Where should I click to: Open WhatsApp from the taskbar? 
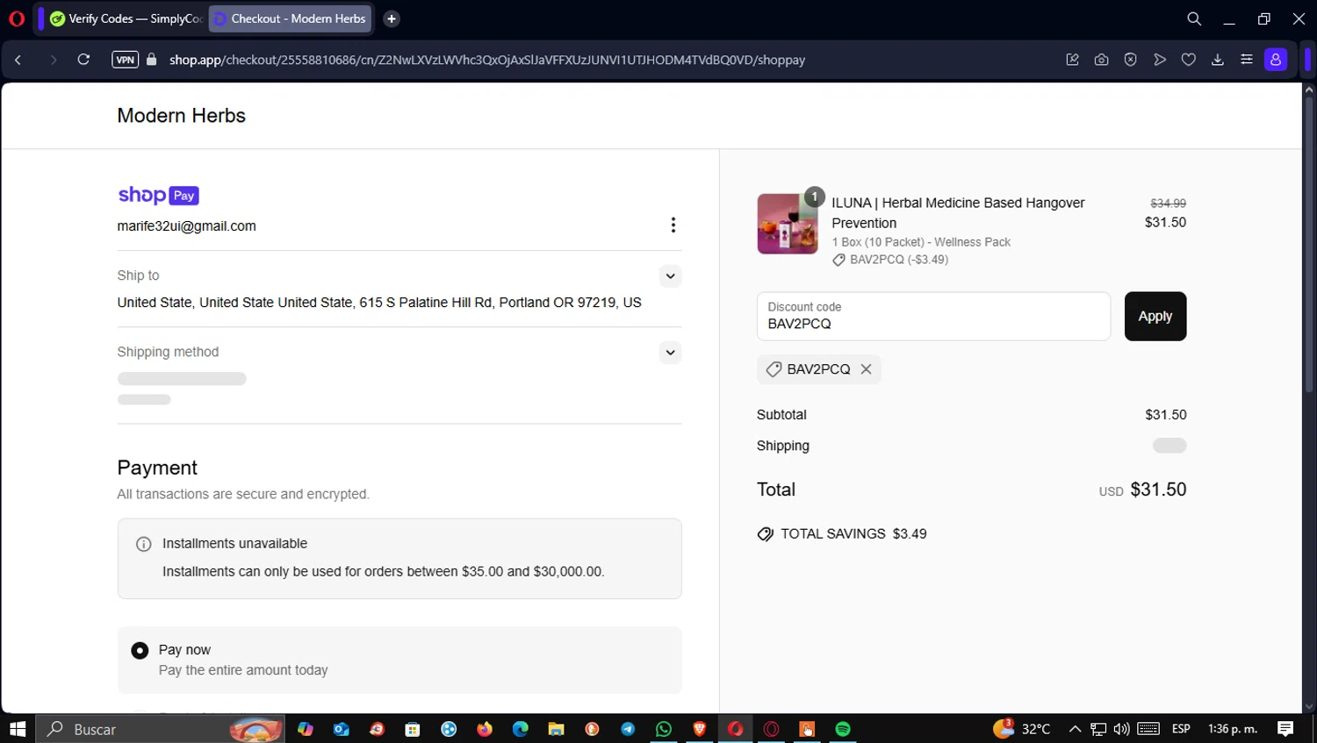pos(664,729)
